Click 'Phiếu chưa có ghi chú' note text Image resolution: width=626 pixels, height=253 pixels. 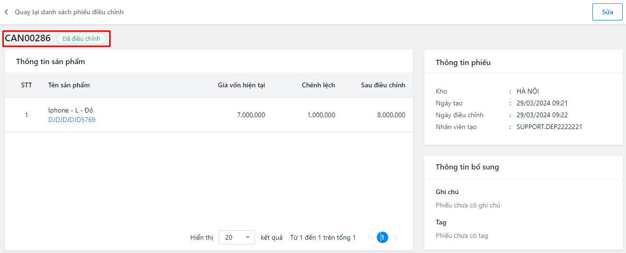point(468,206)
